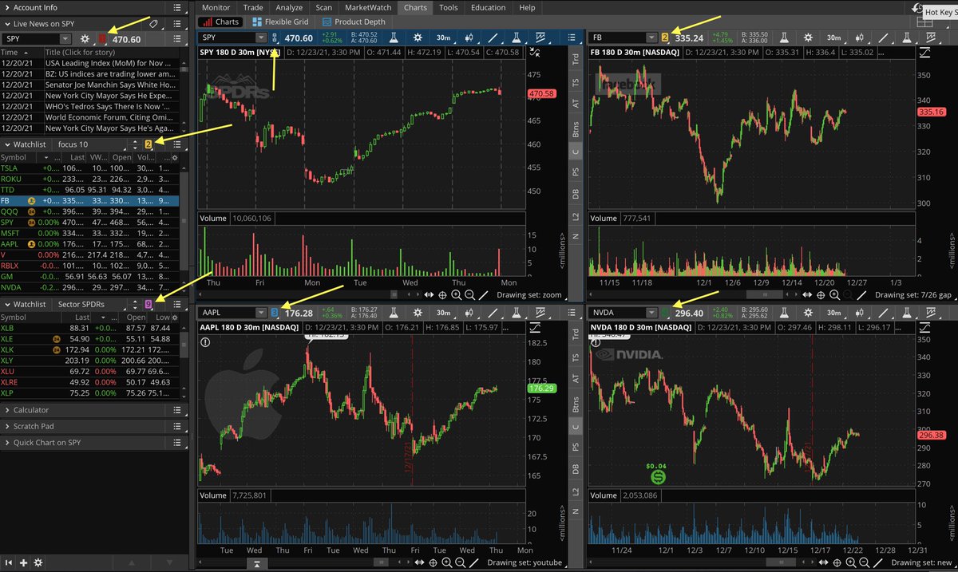The image size is (958, 572).
Task: Open the FB chart symbol dropdown
Action: 651,37
